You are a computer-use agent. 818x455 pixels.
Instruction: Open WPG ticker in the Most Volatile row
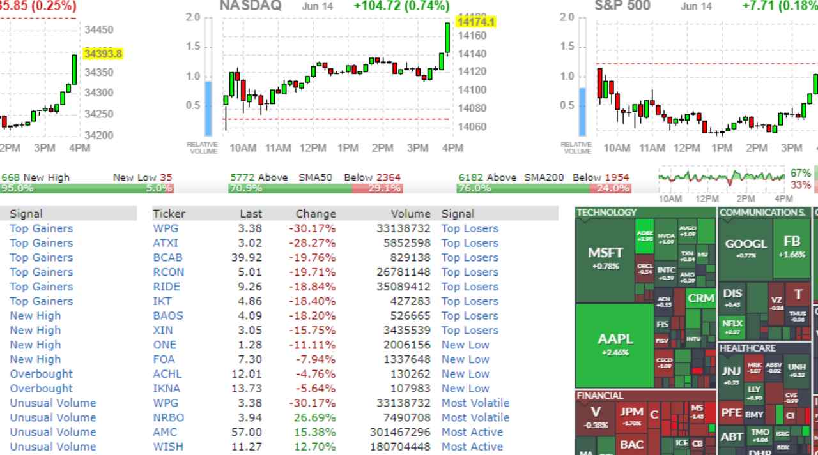point(166,403)
